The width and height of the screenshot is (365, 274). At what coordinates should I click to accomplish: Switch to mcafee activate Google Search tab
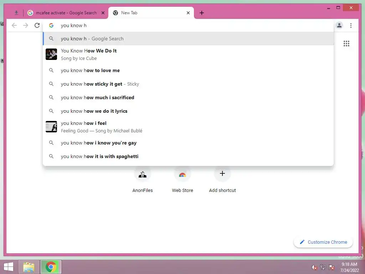[x=66, y=13]
